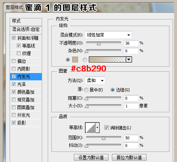Image resolution: width=177 pixels, height=162 pixels.
Task: Open the contour curve picker thumbnail
Action: (91, 128)
